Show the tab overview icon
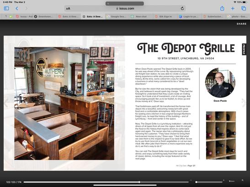Screen dimensions: 250x187 pyautogui.click(x=244, y=8)
